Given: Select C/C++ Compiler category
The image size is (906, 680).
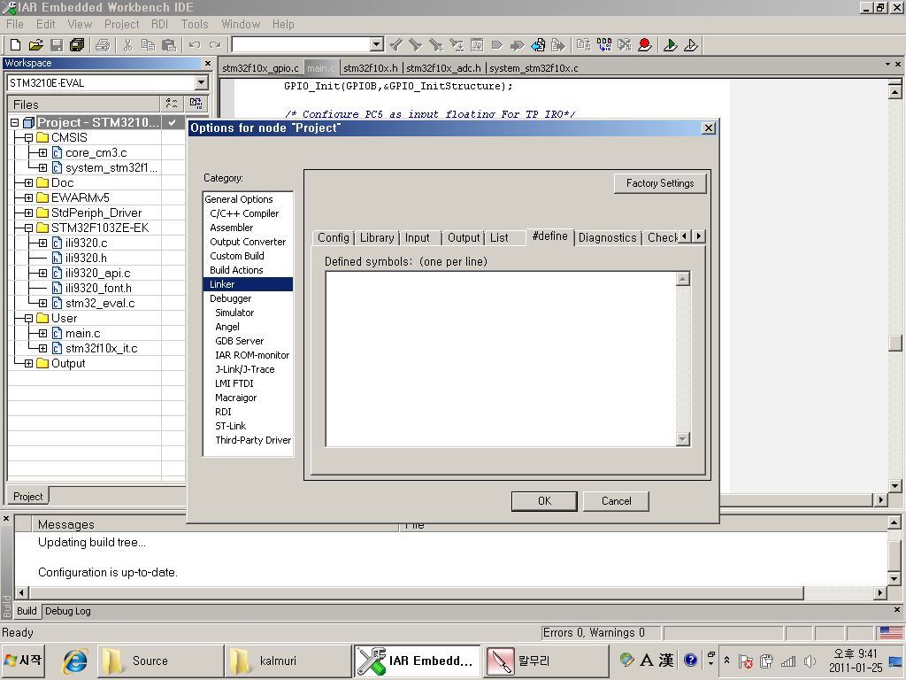Looking at the screenshot, I should click(244, 213).
